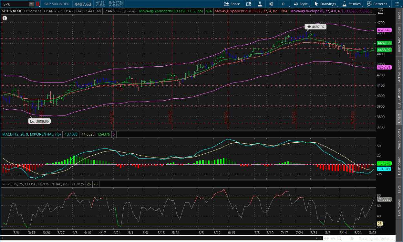Click the Drawing set: Default label
403x242 pixels.
click(x=376, y=238)
